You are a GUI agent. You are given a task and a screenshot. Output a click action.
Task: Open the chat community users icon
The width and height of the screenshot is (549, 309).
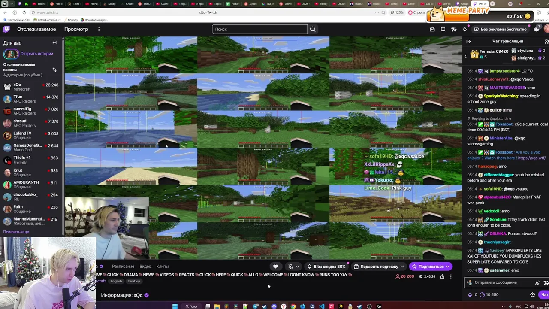coord(546,41)
